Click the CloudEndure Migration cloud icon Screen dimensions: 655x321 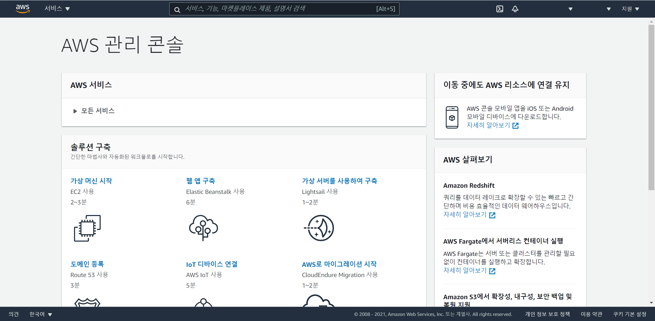[319, 301]
